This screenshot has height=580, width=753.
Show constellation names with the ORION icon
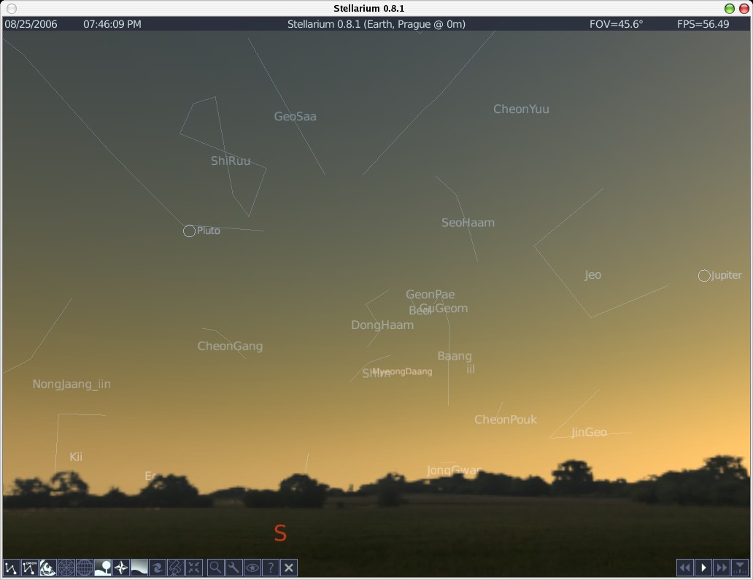coord(29,567)
